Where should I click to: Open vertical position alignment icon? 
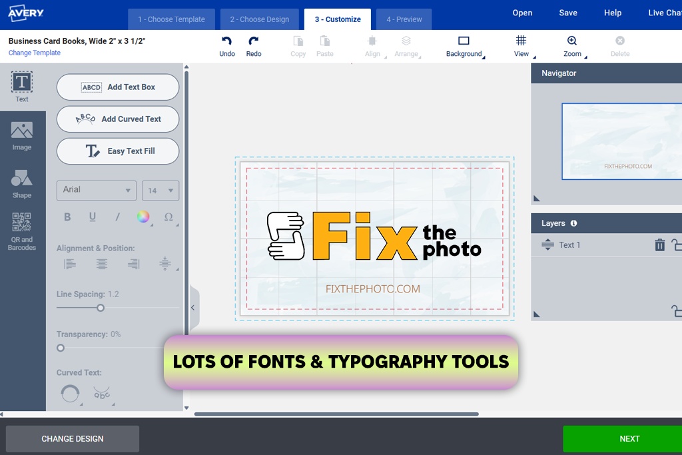click(x=165, y=264)
